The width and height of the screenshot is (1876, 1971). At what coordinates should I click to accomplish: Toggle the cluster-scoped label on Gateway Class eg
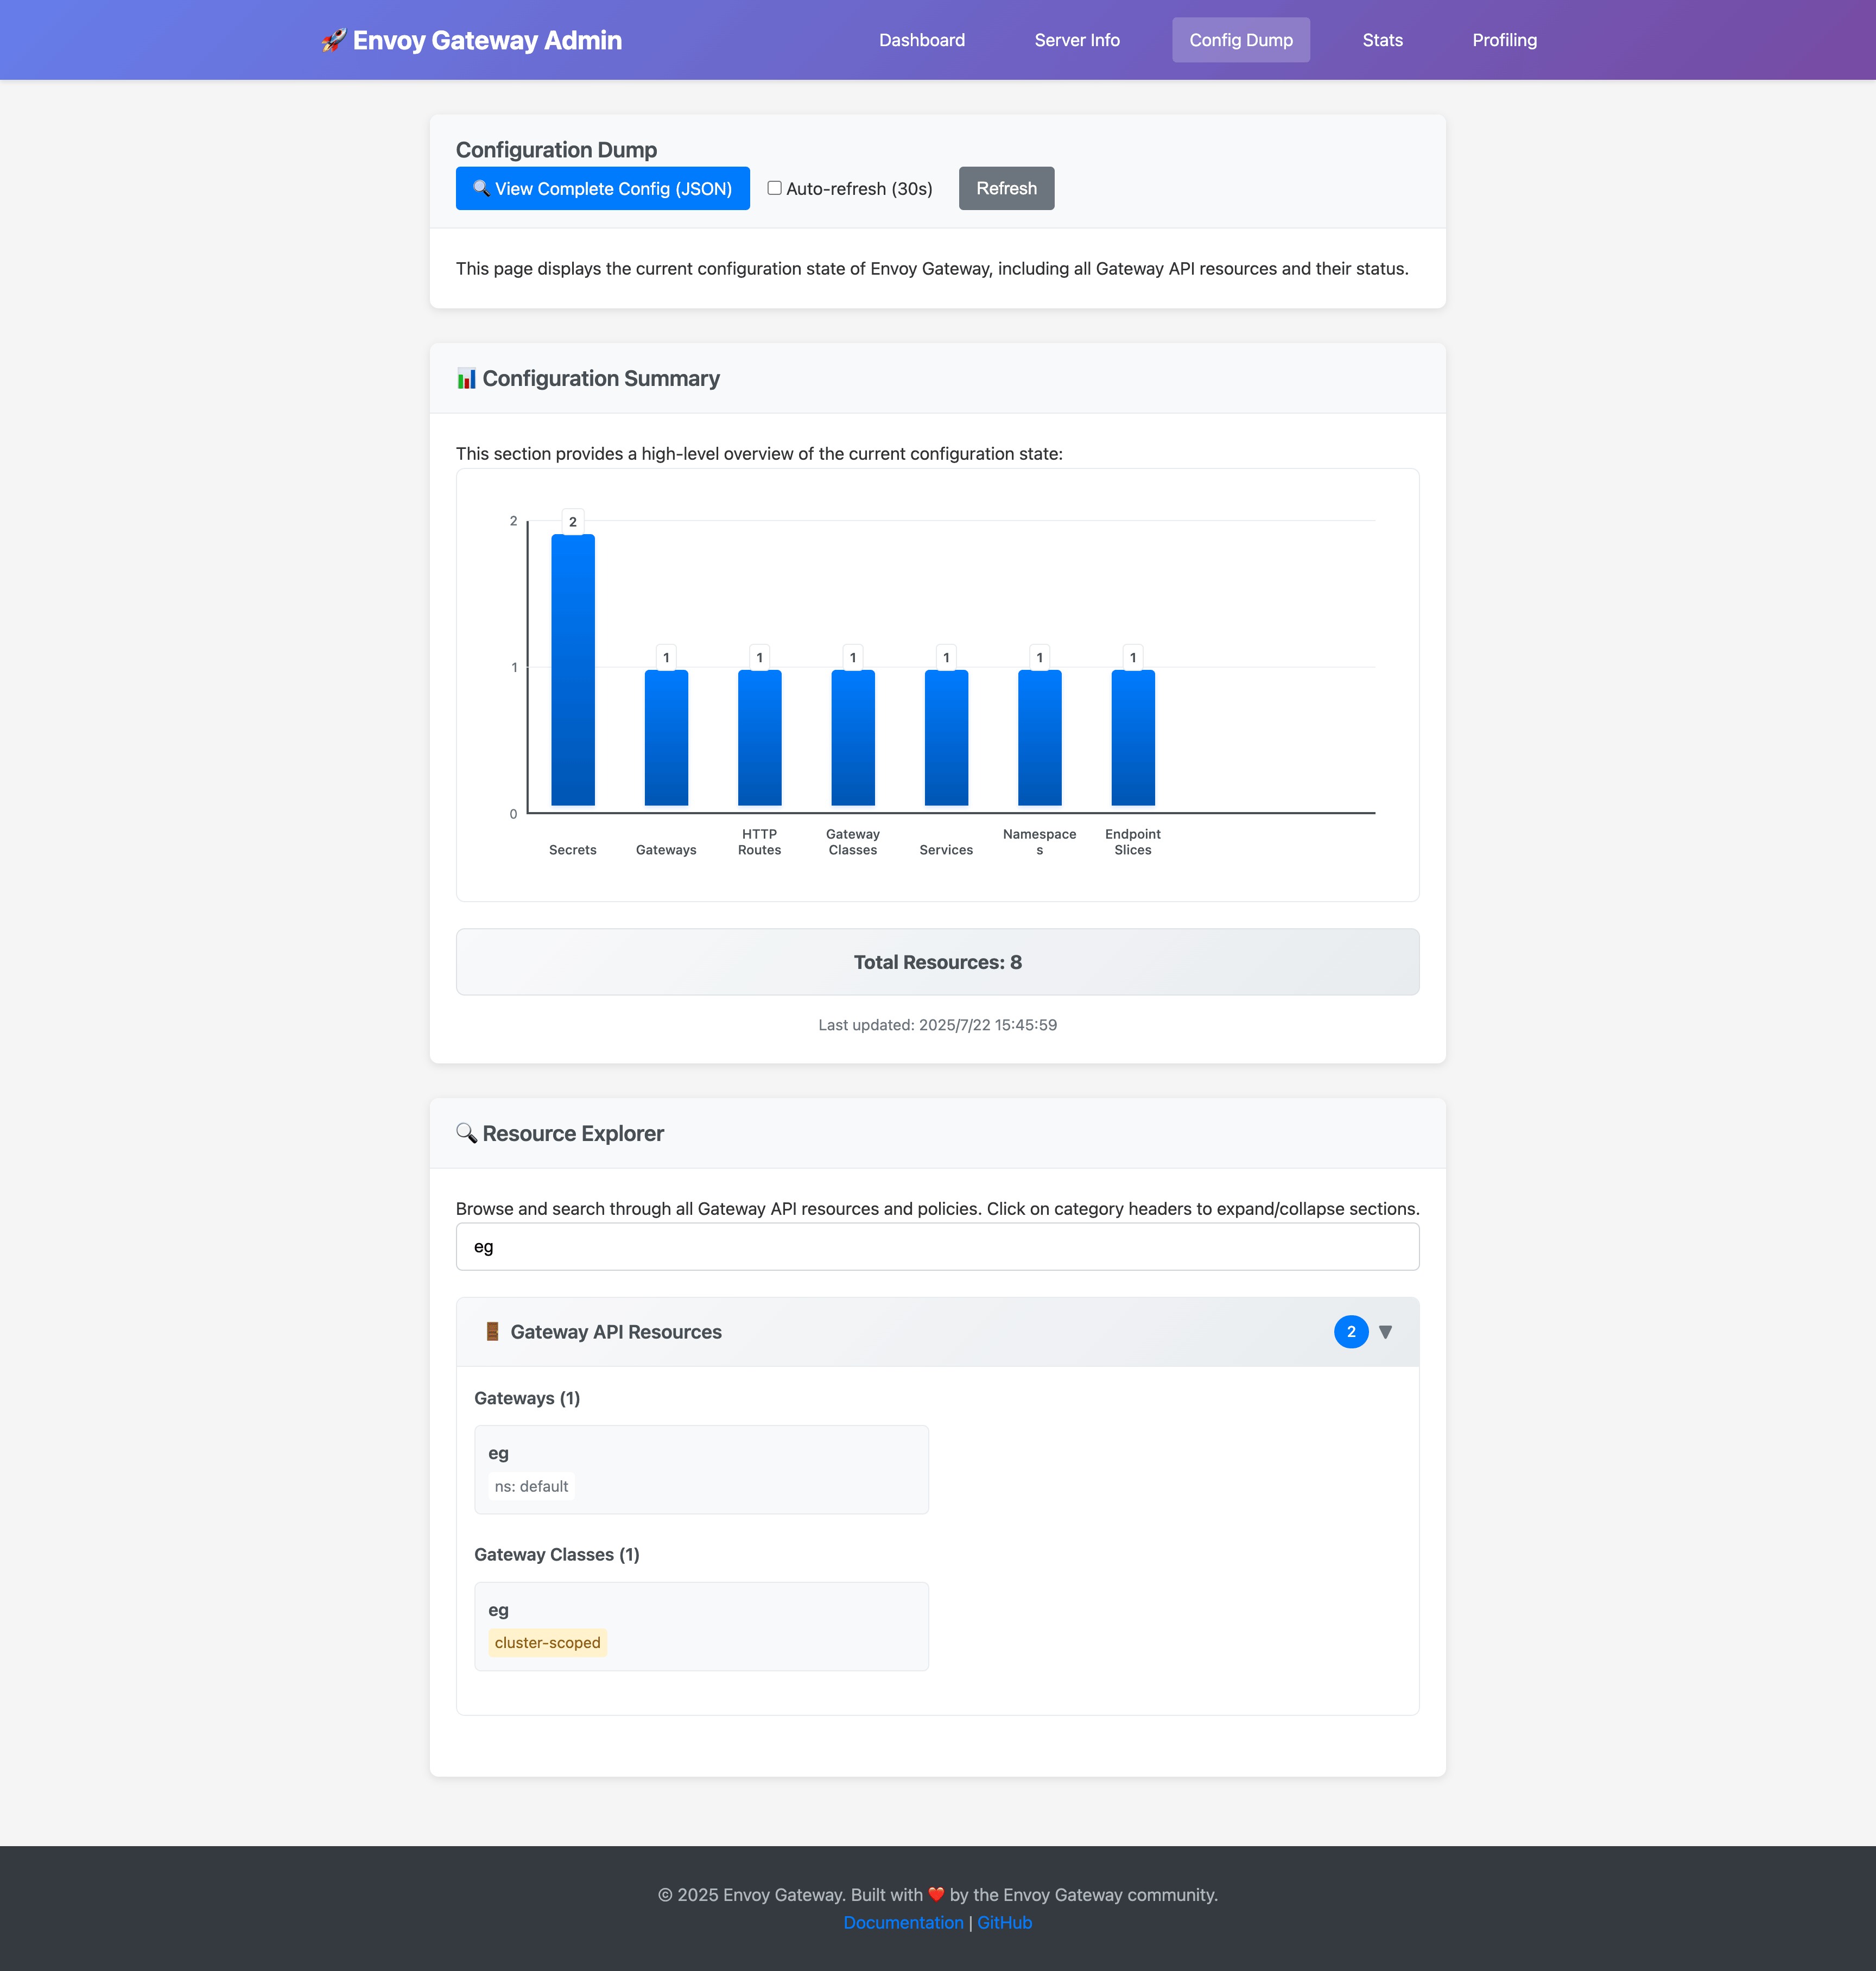point(547,1643)
